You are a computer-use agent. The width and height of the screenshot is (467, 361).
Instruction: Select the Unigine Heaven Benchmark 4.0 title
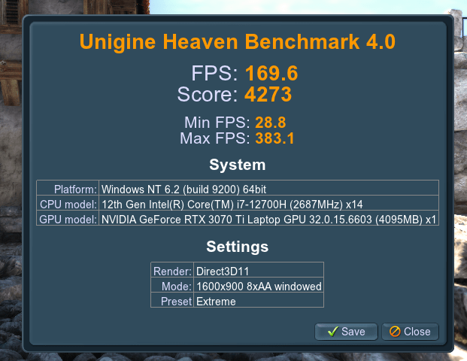pos(238,41)
